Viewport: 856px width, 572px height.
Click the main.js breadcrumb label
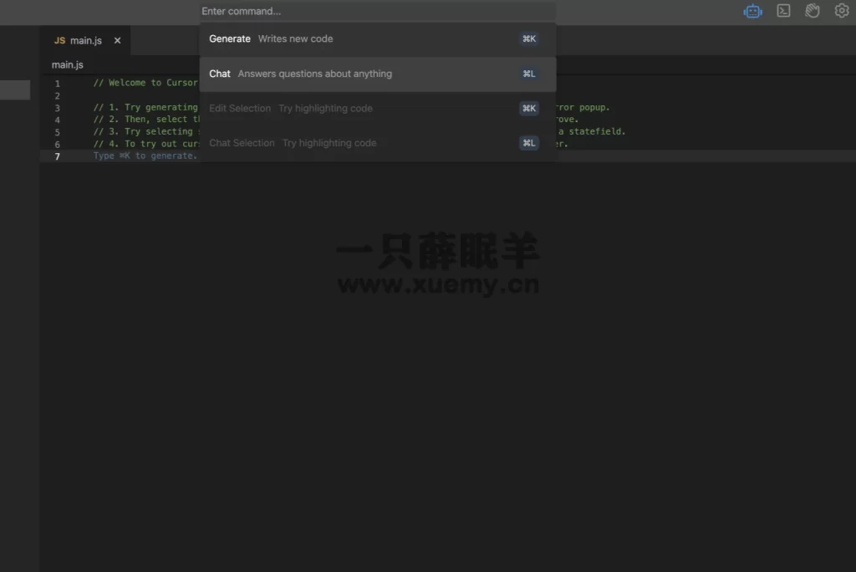click(x=67, y=65)
